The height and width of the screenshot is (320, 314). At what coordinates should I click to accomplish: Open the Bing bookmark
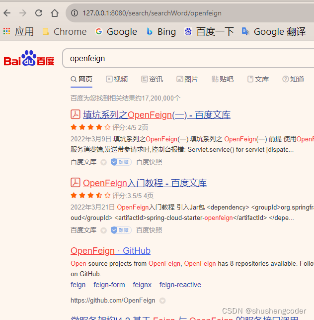[161, 32]
